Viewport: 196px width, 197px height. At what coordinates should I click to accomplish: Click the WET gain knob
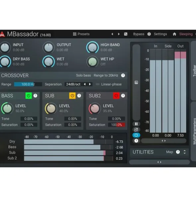pos(49,62)
